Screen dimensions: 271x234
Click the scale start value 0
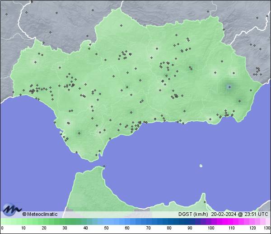[2, 228]
